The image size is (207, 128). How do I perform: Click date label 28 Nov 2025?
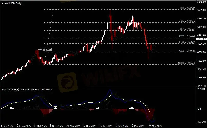(x=73, y=126)
